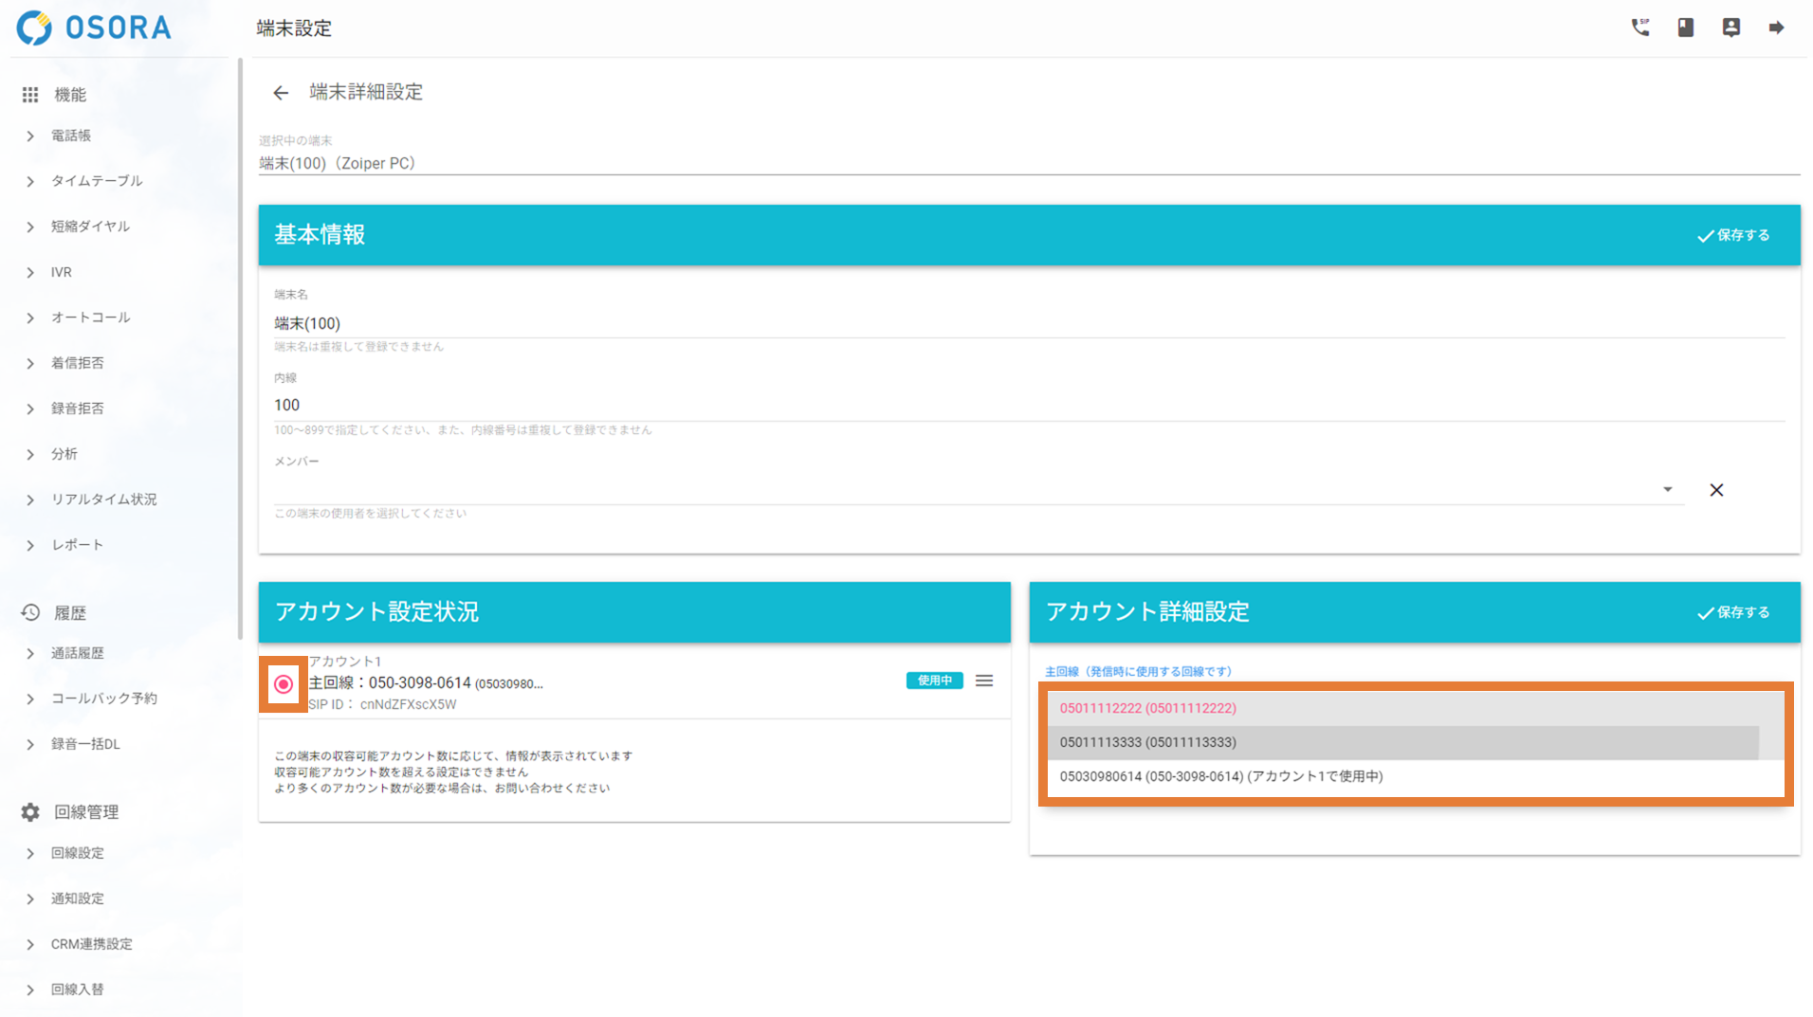The width and height of the screenshot is (1813, 1017).
Task: Expand the IVR sidebar item
Action: point(62,272)
